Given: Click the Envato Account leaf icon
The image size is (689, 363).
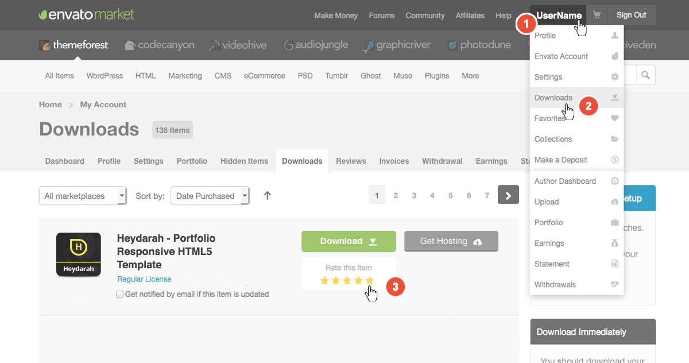Looking at the screenshot, I should point(614,56).
